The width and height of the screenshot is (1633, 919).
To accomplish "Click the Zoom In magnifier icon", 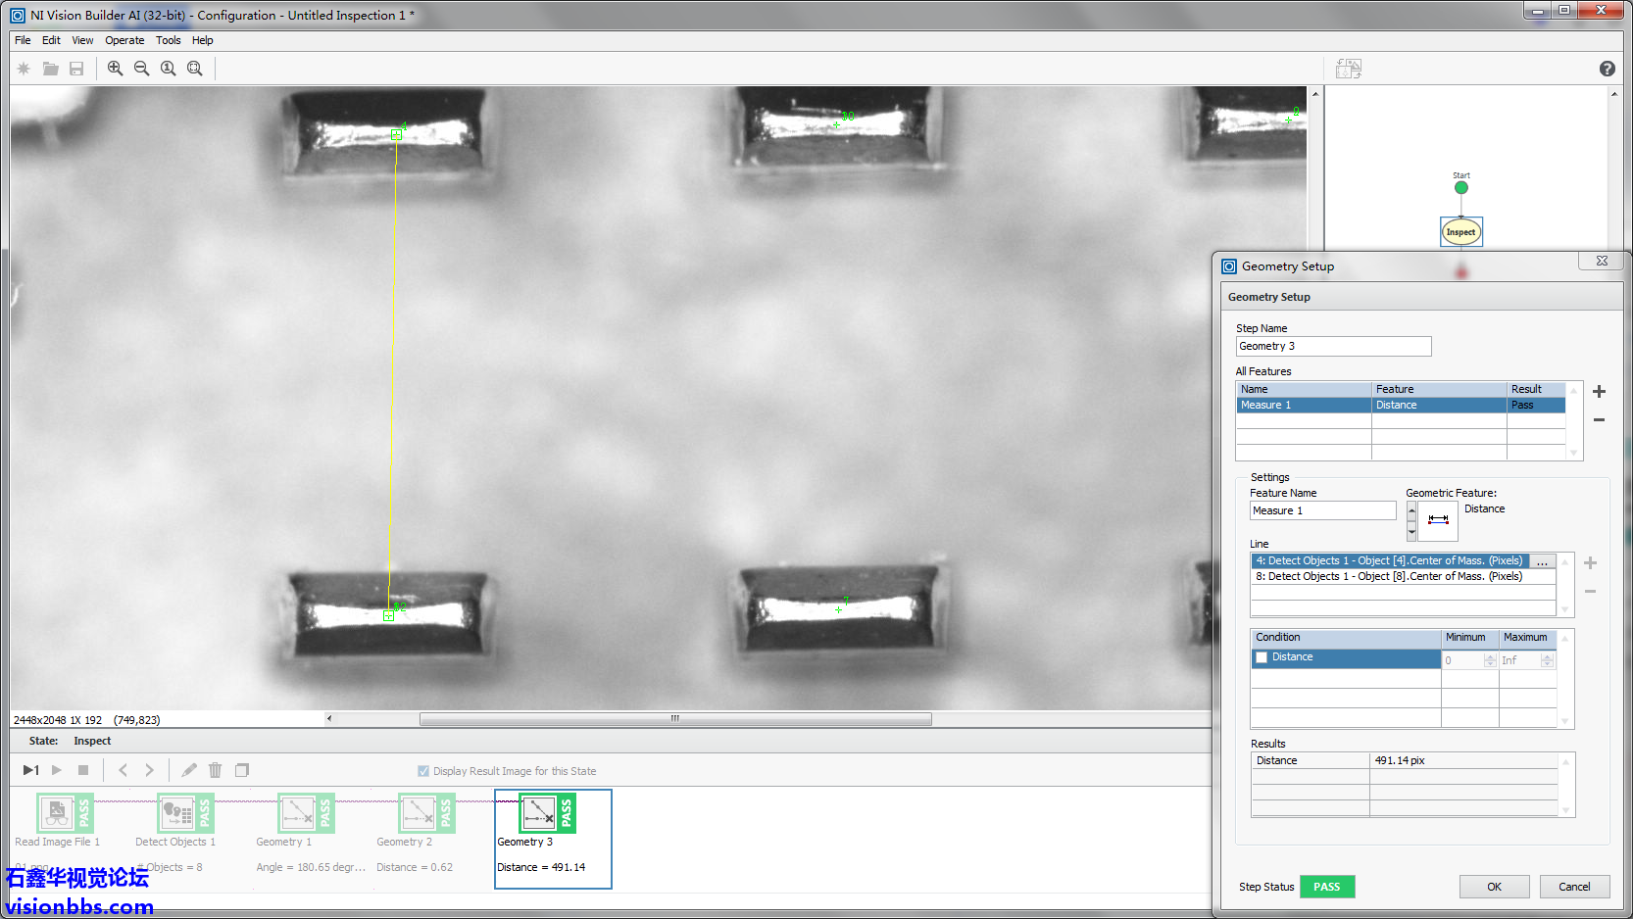I will point(115,69).
